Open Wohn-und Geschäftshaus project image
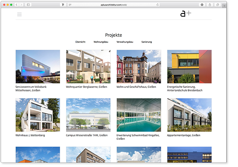The width and height of the screenshot is (238, 167). (139, 66)
